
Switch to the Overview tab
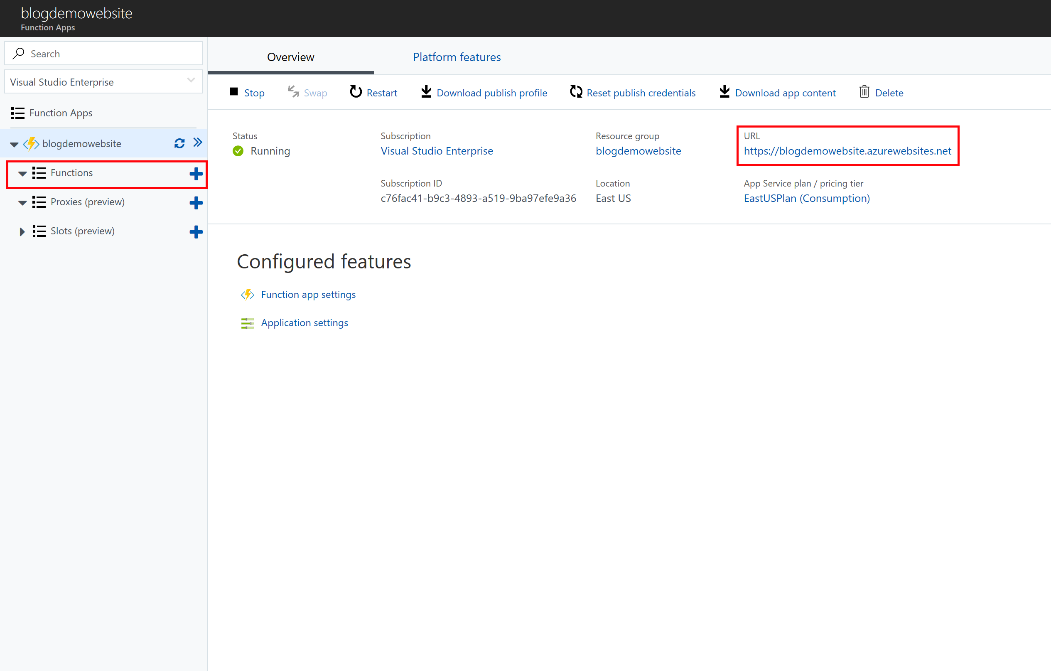(x=291, y=57)
